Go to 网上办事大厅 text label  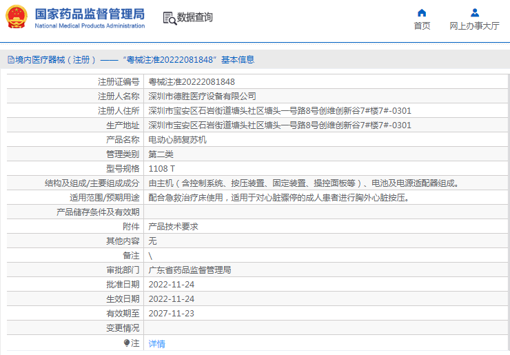tap(474, 26)
